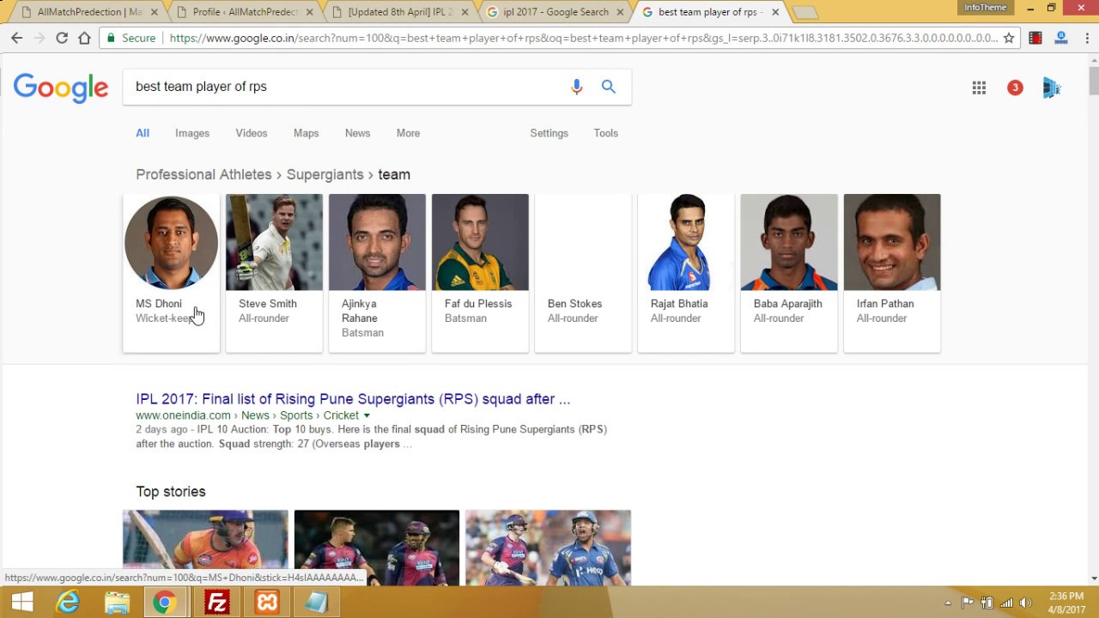Viewport: 1099px width, 618px height.
Task: Open the Google apps grid
Action: 979,88
